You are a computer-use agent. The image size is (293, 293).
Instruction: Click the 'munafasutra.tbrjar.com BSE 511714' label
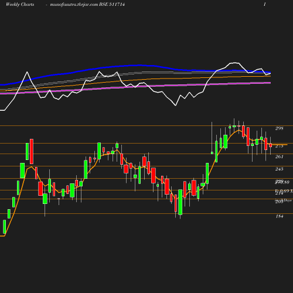tap(87, 5)
